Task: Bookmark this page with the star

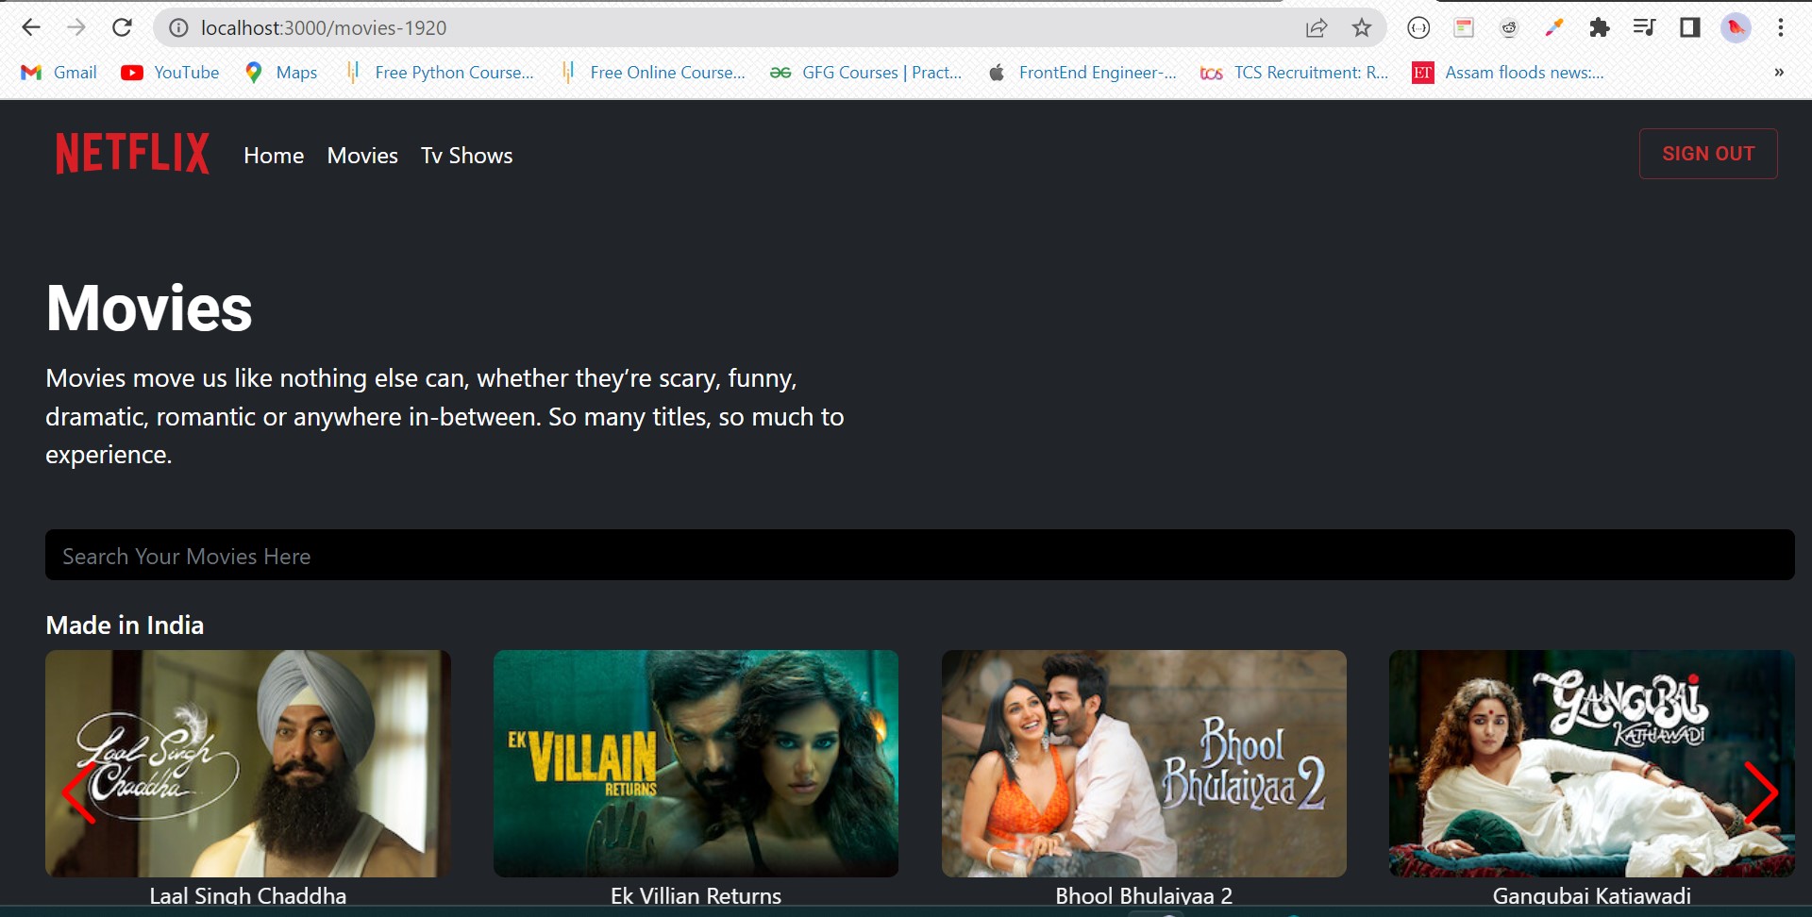Action: [1362, 27]
